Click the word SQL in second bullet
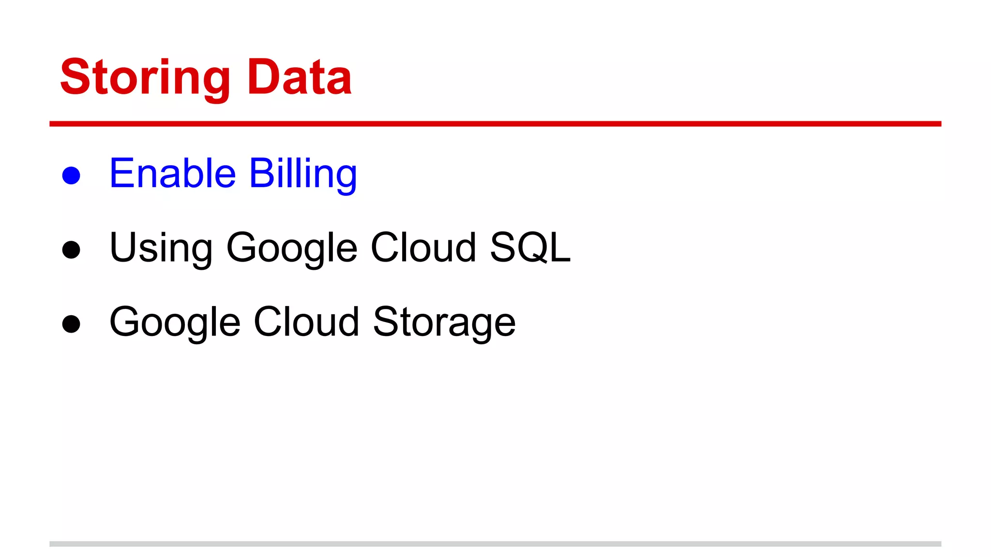Image resolution: width=991 pixels, height=557 pixels. tap(530, 248)
